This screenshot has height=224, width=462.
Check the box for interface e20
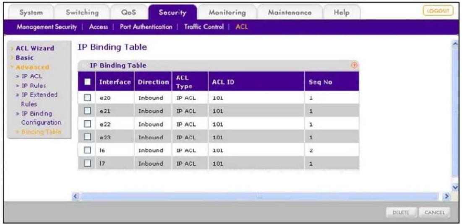87,98
